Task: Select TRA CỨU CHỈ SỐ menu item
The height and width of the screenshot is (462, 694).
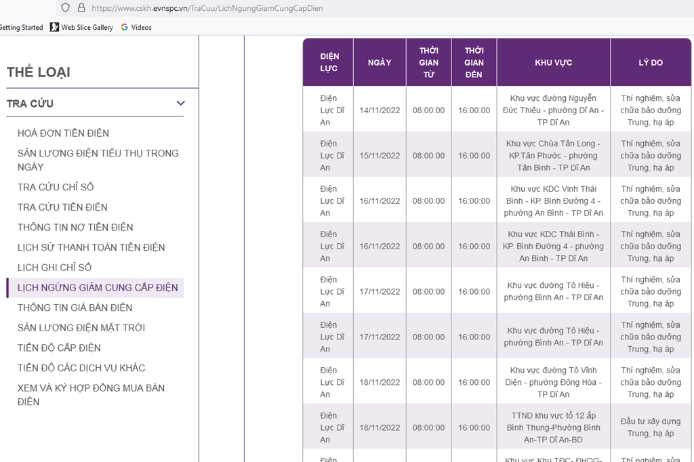Action: (56, 187)
